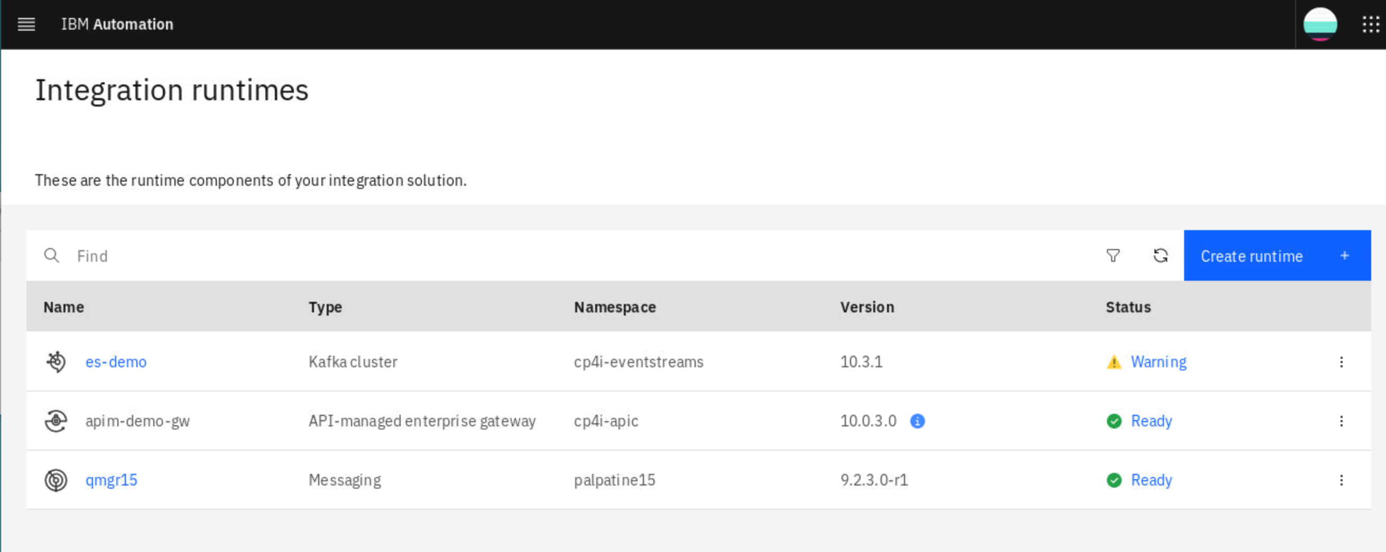The image size is (1386, 552).
Task: Click the Create runtime button
Action: click(x=1277, y=255)
